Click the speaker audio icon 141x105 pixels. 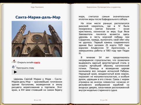(x=14, y=67)
